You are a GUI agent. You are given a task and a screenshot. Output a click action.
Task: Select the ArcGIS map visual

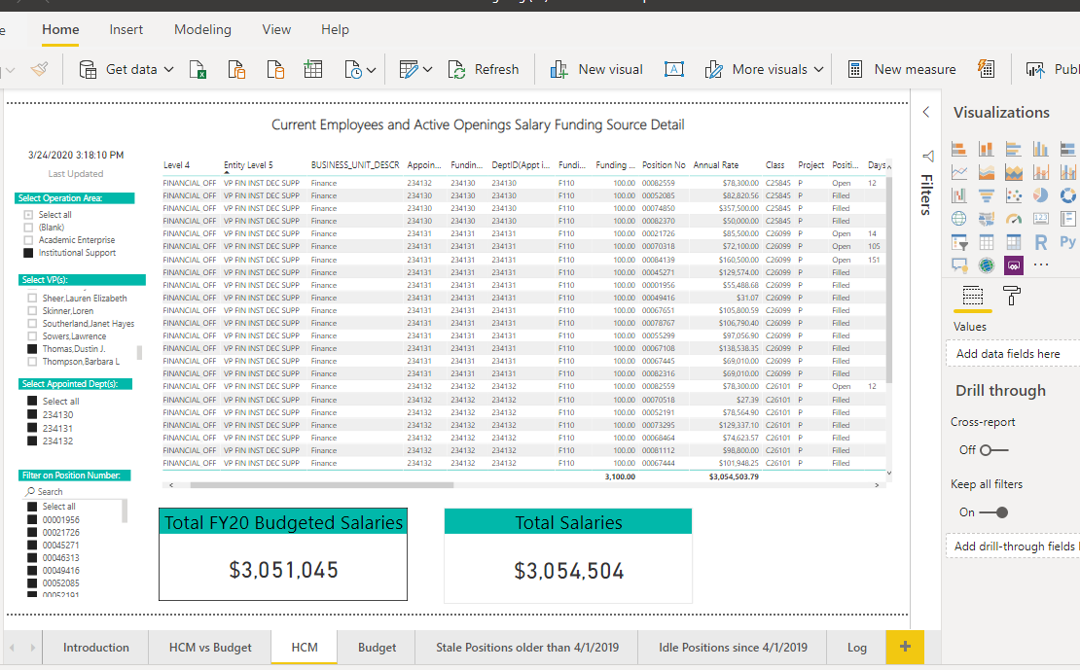tap(987, 265)
